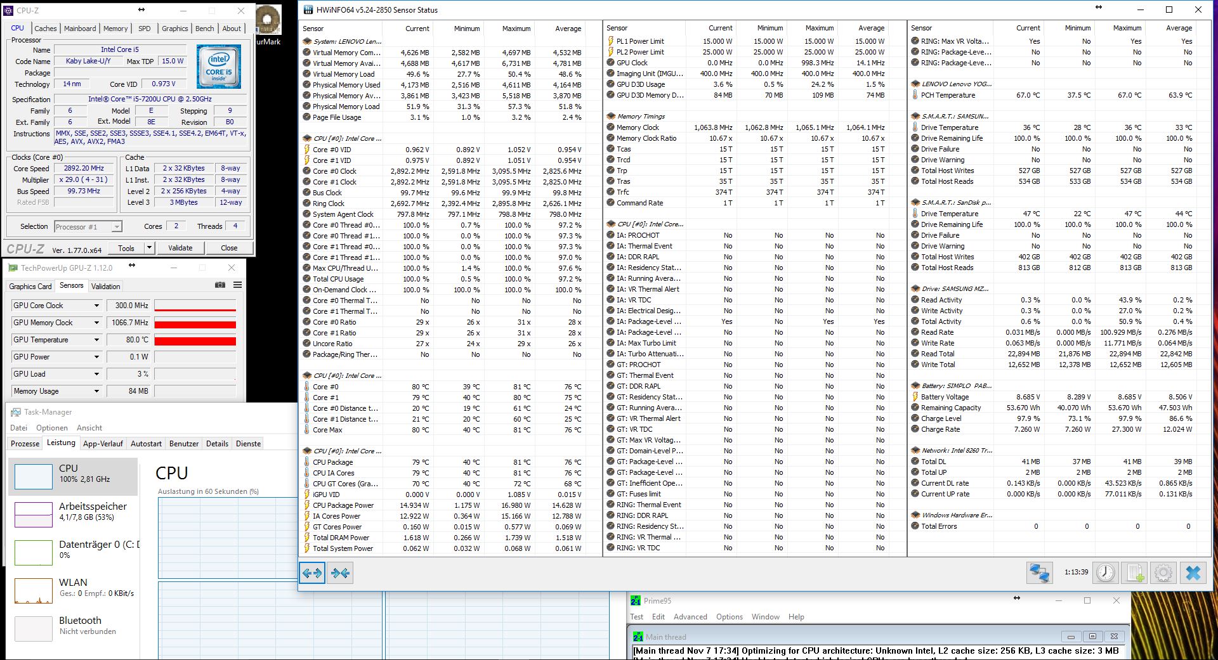
Task: Open GPU Power sensor dropdown
Action: (x=97, y=357)
